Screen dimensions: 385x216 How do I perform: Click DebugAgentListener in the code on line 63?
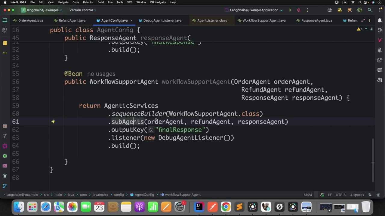[x=191, y=138]
